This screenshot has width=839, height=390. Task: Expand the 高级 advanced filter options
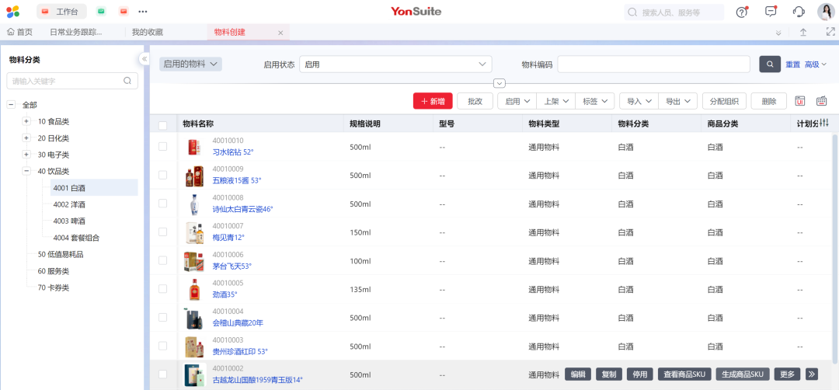(816, 64)
